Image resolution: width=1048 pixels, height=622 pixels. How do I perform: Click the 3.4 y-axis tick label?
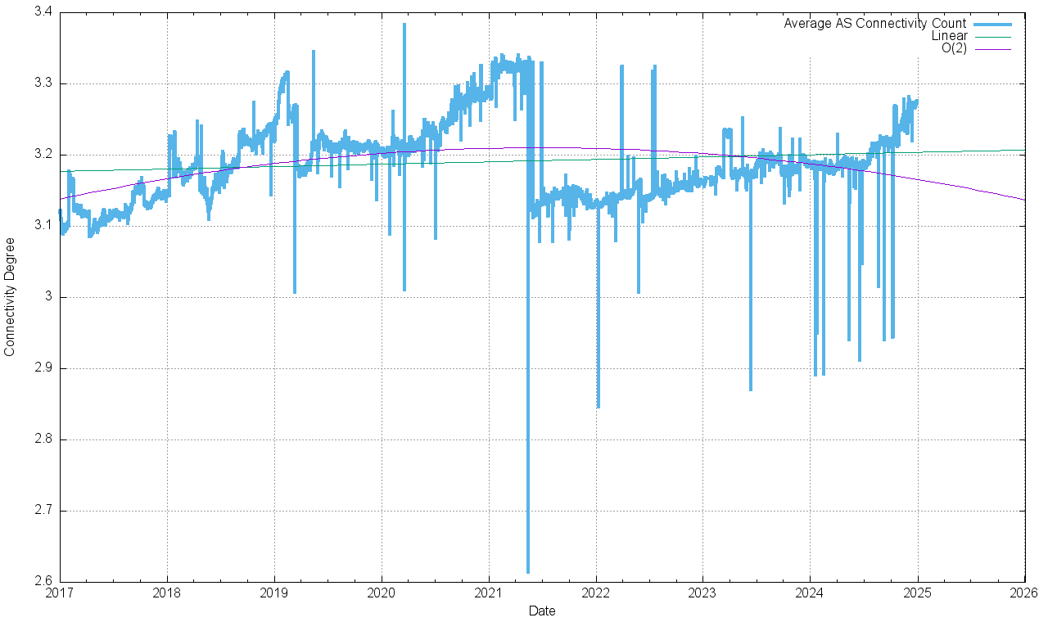point(43,12)
